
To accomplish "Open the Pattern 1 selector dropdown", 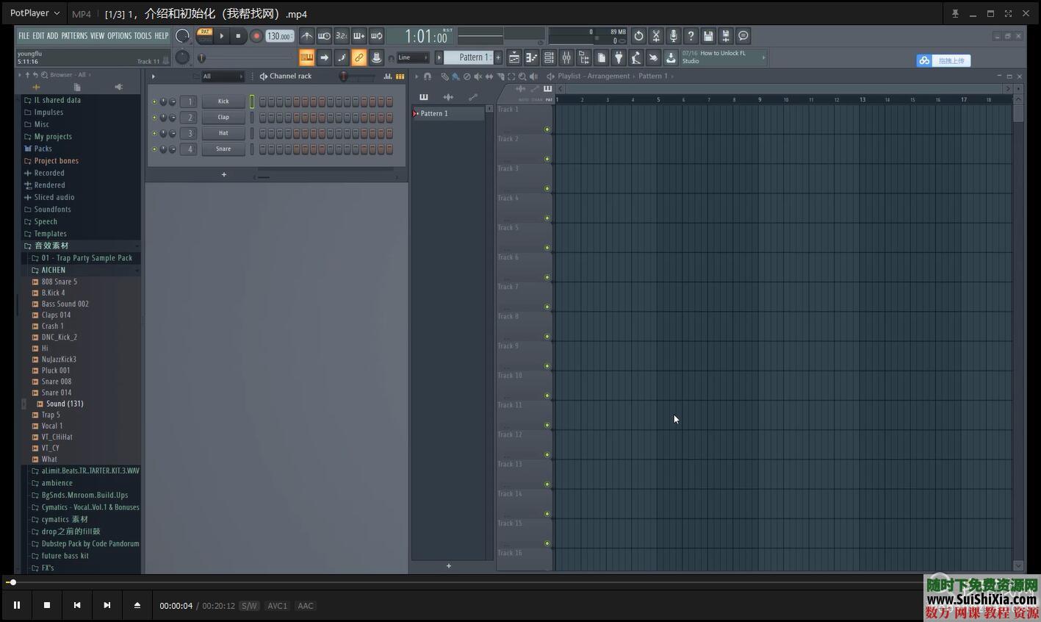I will 469,57.
